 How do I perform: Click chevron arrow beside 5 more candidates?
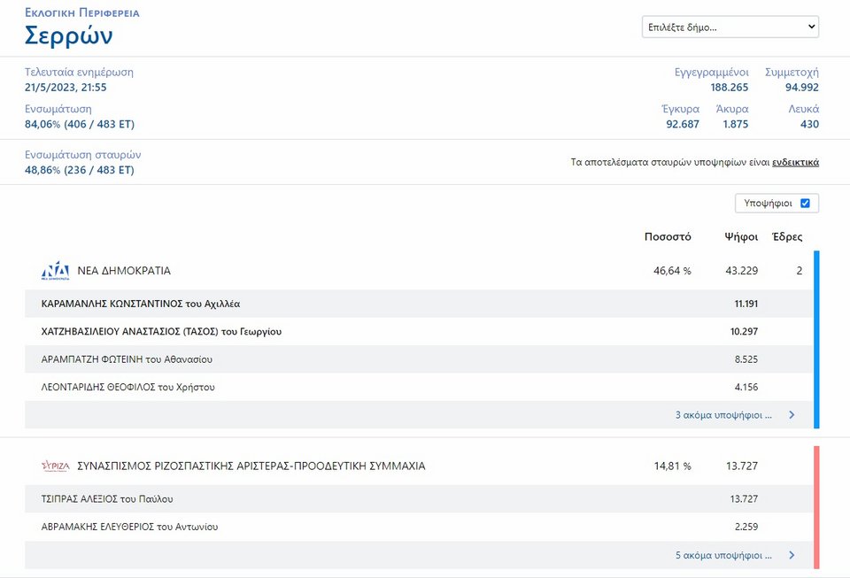[791, 556]
